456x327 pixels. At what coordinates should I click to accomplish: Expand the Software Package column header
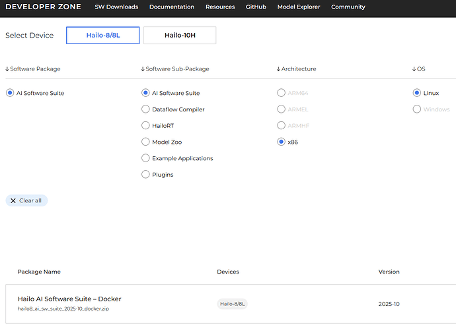tap(33, 69)
